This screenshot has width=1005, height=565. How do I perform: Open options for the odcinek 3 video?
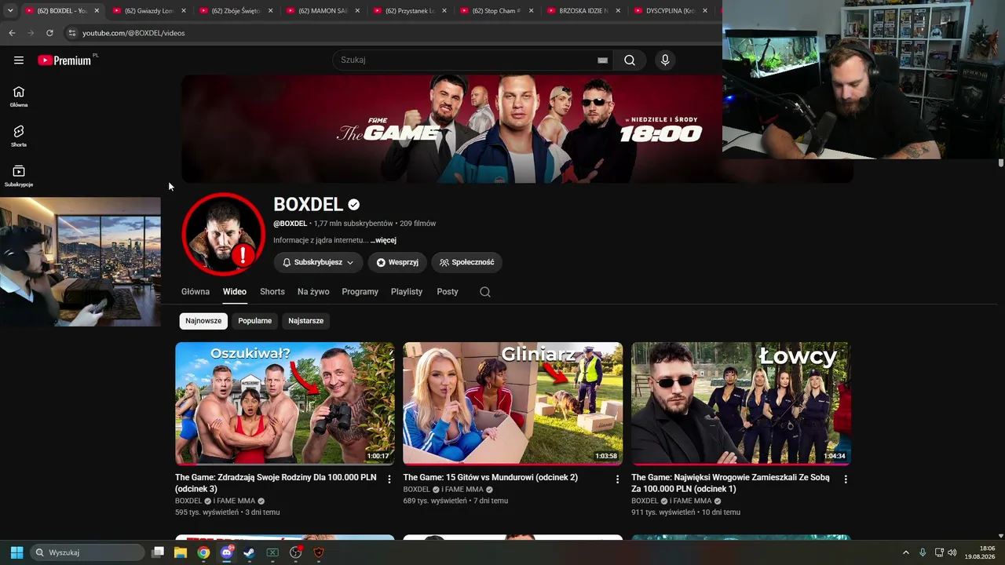pos(389,479)
